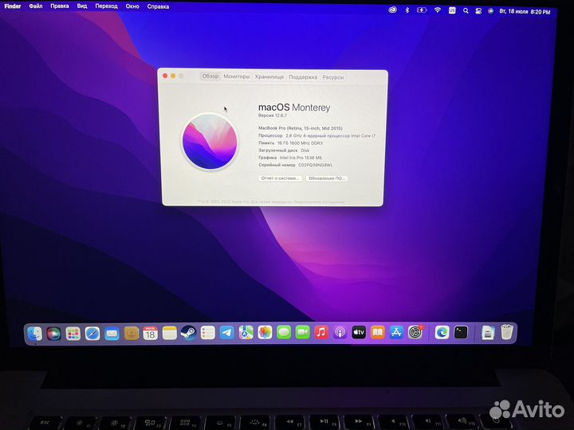The height and width of the screenshot is (430, 574).
Task: Switch to the Мониторы tab
Action: [x=237, y=76]
